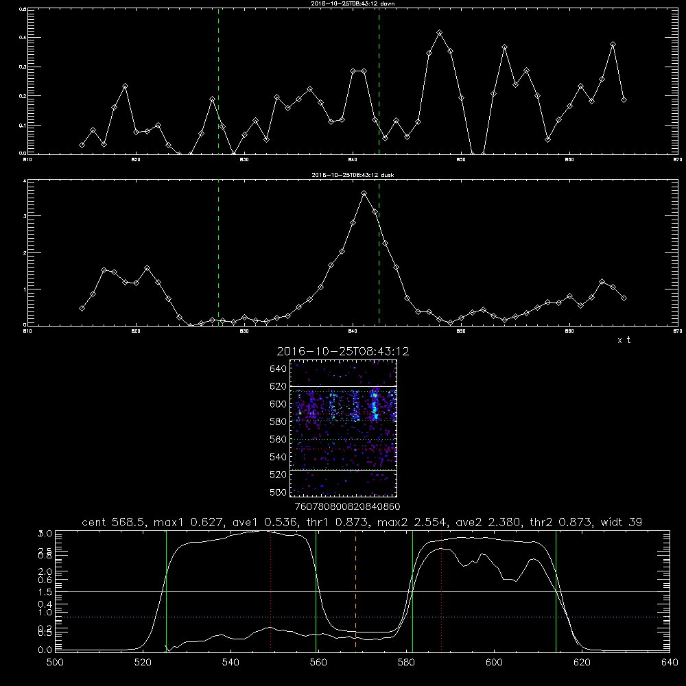
Task: Click the 'thr1 0.873' value in bottom title
Action: [x=338, y=522]
